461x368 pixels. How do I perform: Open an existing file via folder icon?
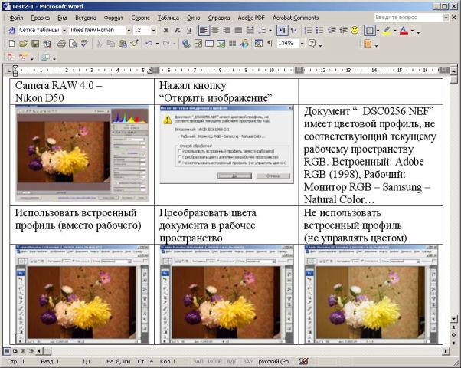[24, 44]
